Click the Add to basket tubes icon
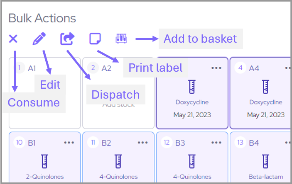 [121, 39]
